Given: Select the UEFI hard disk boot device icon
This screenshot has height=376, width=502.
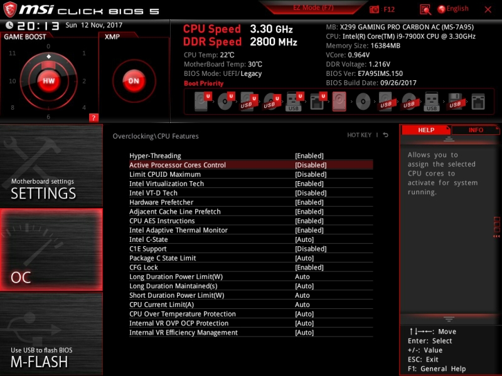Looking at the screenshot, I should (x=203, y=102).
